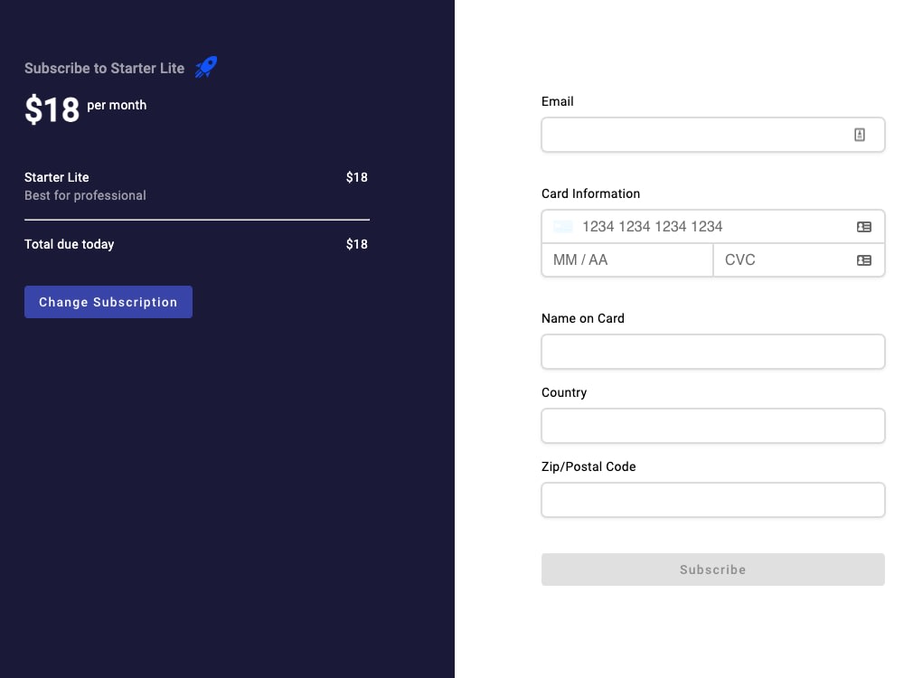Click the autofill icon in the CVC field
Image resolution: width=904 pixels, height=678 pixels.
click(x=863, y=260)
